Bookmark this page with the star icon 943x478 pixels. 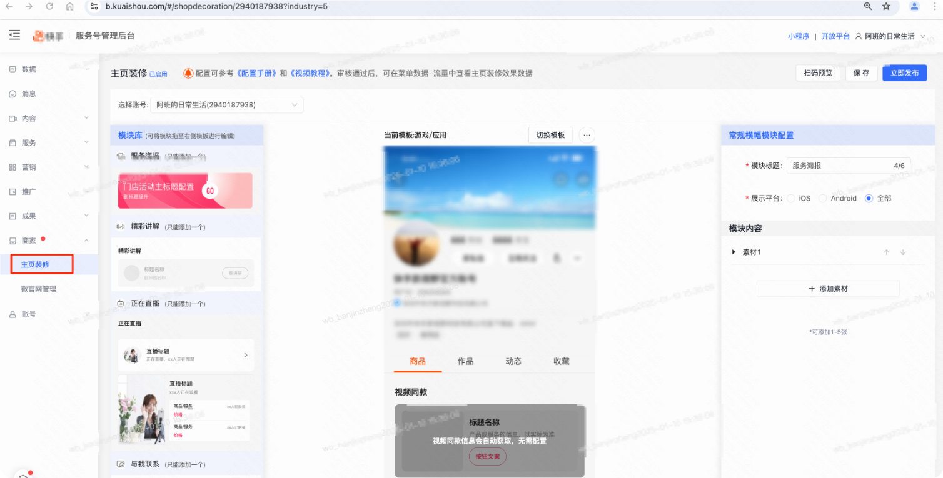886,6
